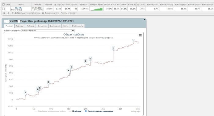Click the '34.2%' ITM cell
This screenshot has width=214, height=116.
[124, 9]
